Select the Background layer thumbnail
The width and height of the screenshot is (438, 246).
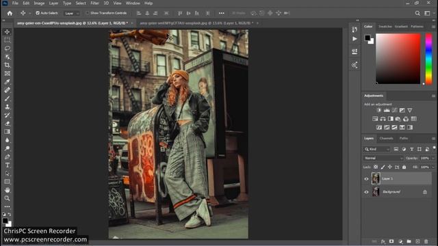[x=376, y=192]
